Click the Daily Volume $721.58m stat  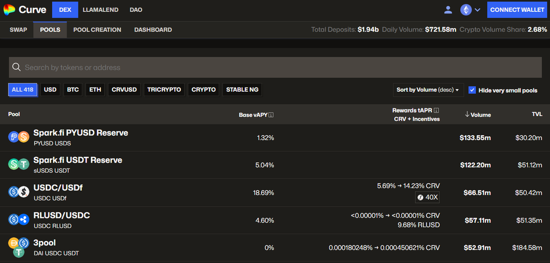point(419,30)
